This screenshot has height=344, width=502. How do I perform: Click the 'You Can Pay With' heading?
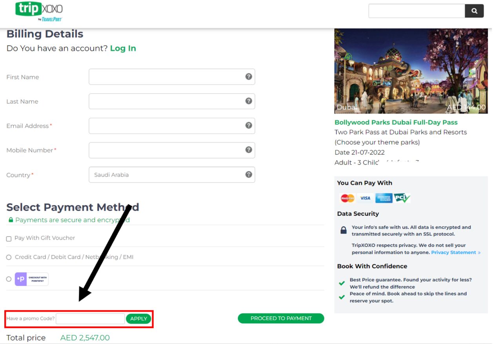point(364,183)
